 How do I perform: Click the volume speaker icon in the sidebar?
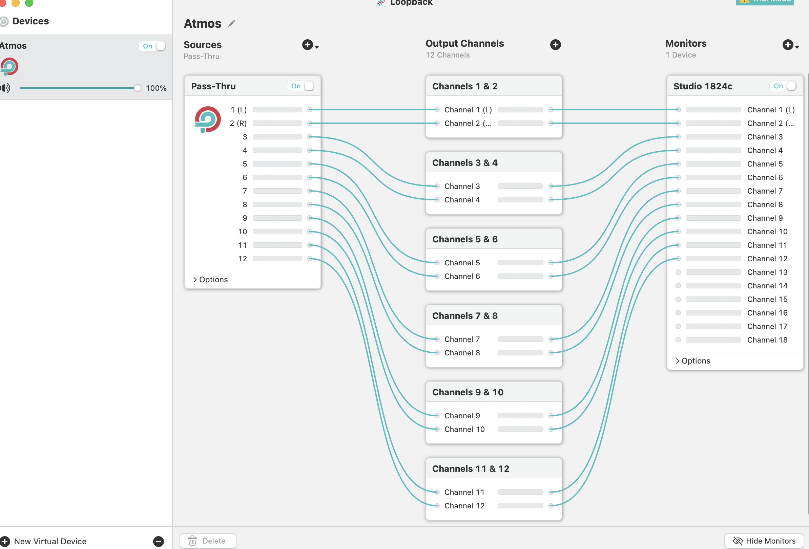(x=5, y=88)
